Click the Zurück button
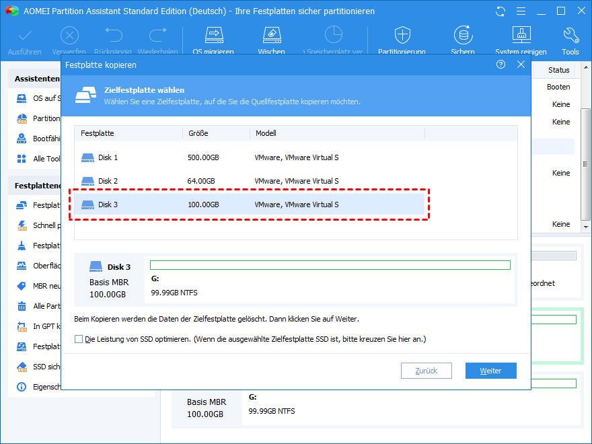592x444 pixels. point(427,371)
